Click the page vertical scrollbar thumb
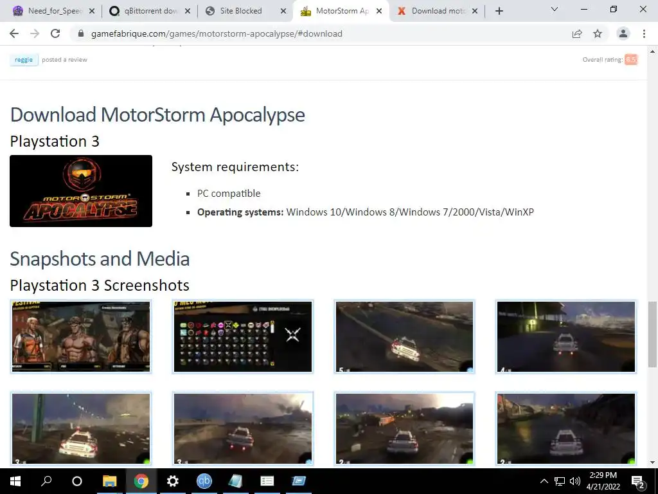 [653, 334]
